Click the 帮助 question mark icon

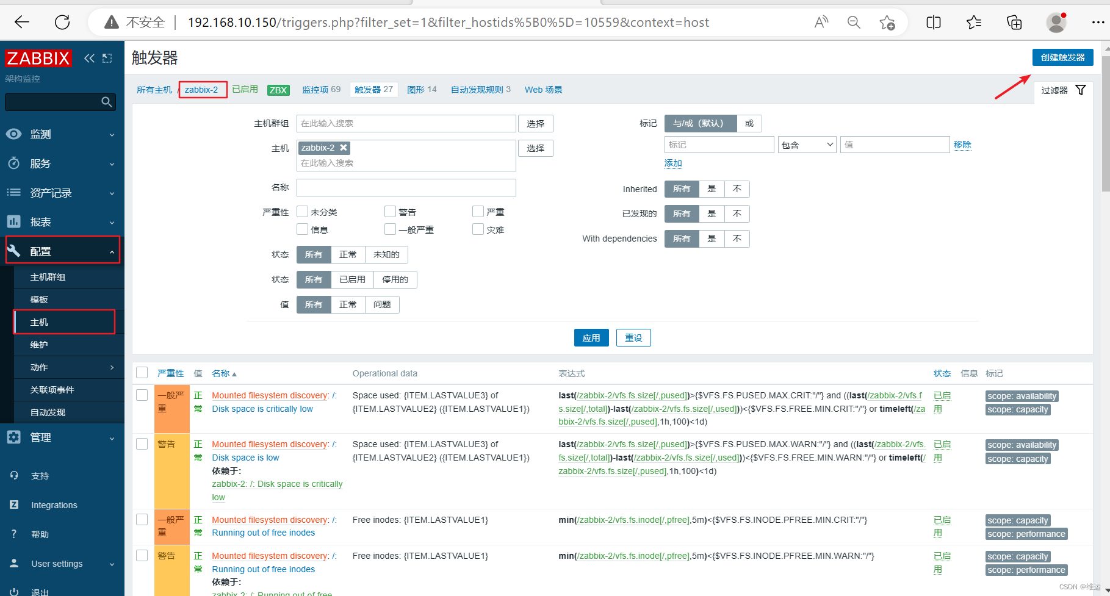pyautogui.click(x=14, y=534)
